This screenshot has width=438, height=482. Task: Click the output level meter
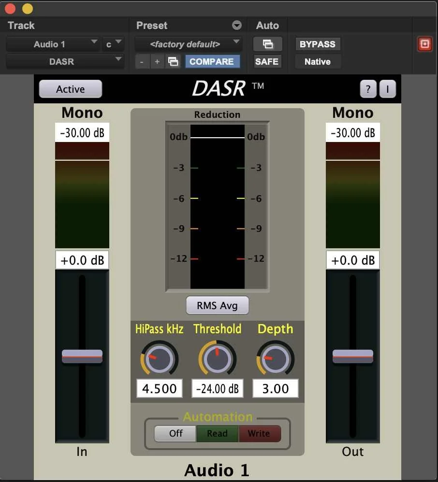[x=353, y=195]
